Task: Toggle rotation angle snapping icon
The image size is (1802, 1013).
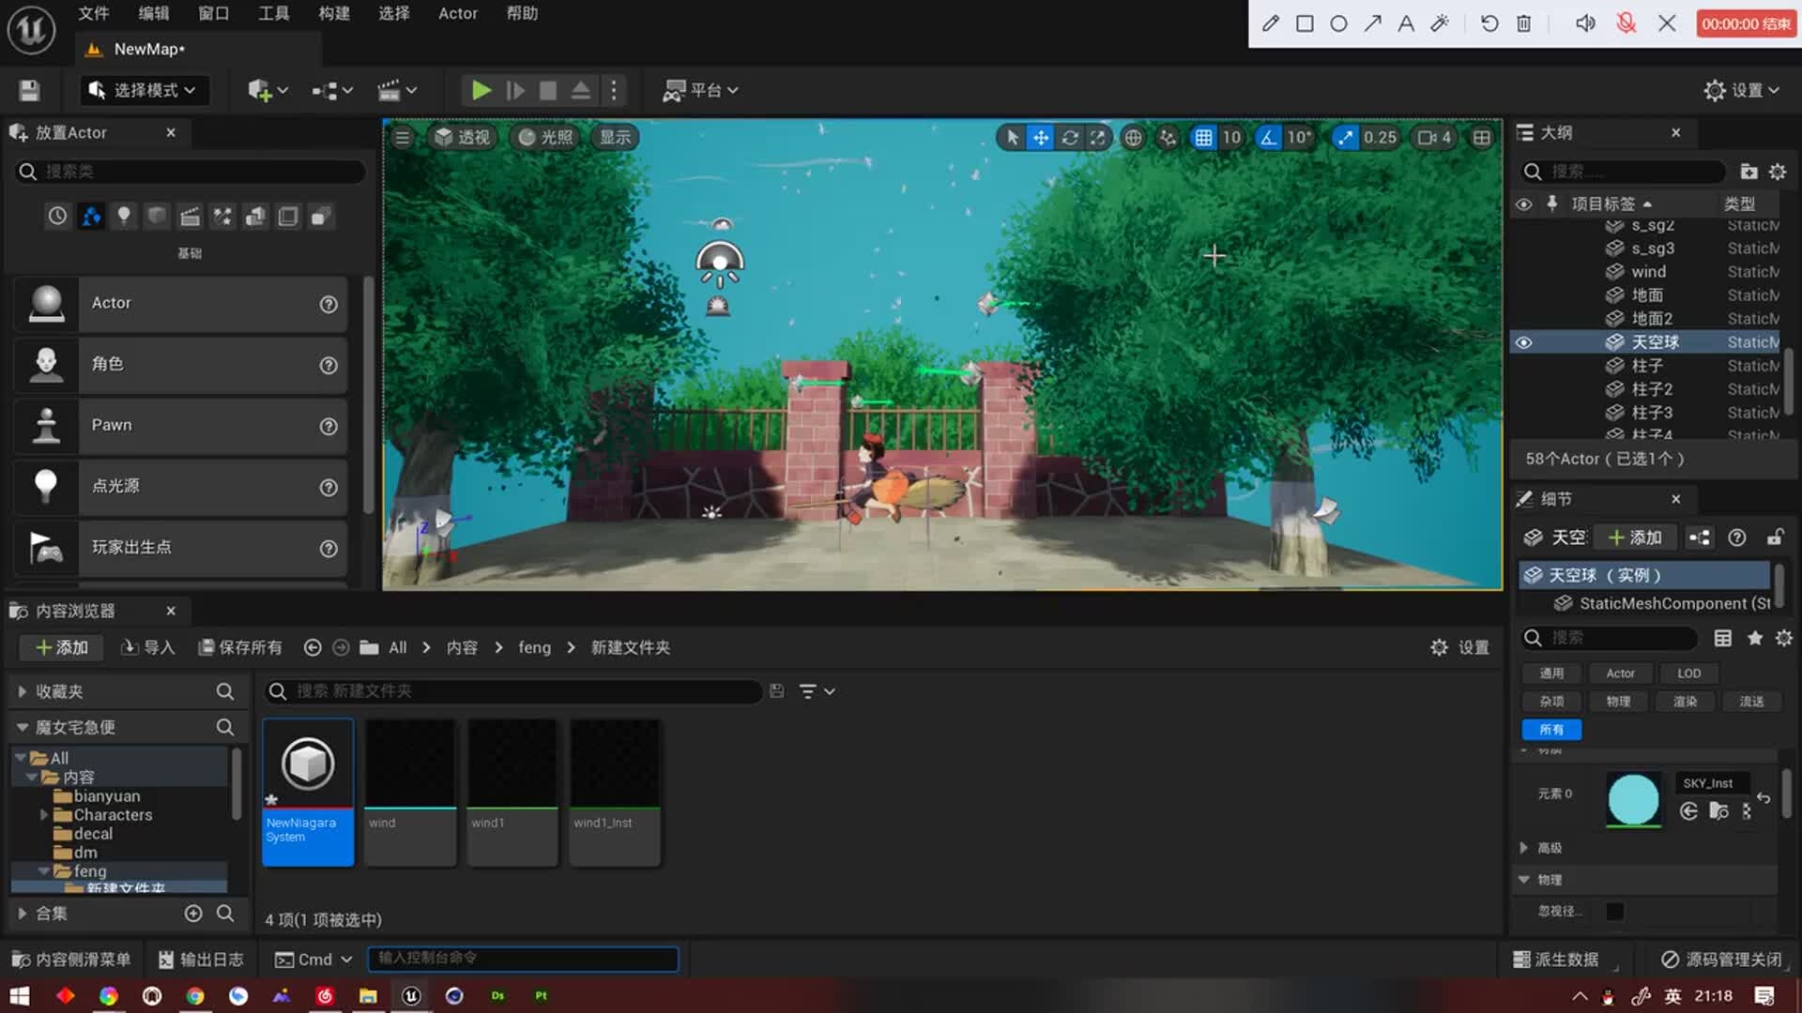Action: click(x=1269, y=138)
